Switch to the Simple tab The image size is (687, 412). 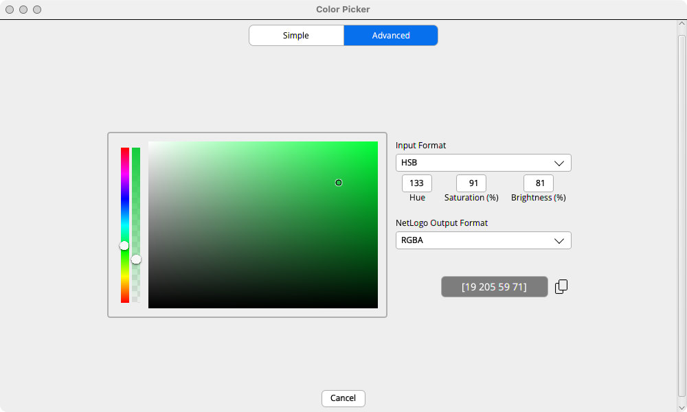tap(296, 36)
